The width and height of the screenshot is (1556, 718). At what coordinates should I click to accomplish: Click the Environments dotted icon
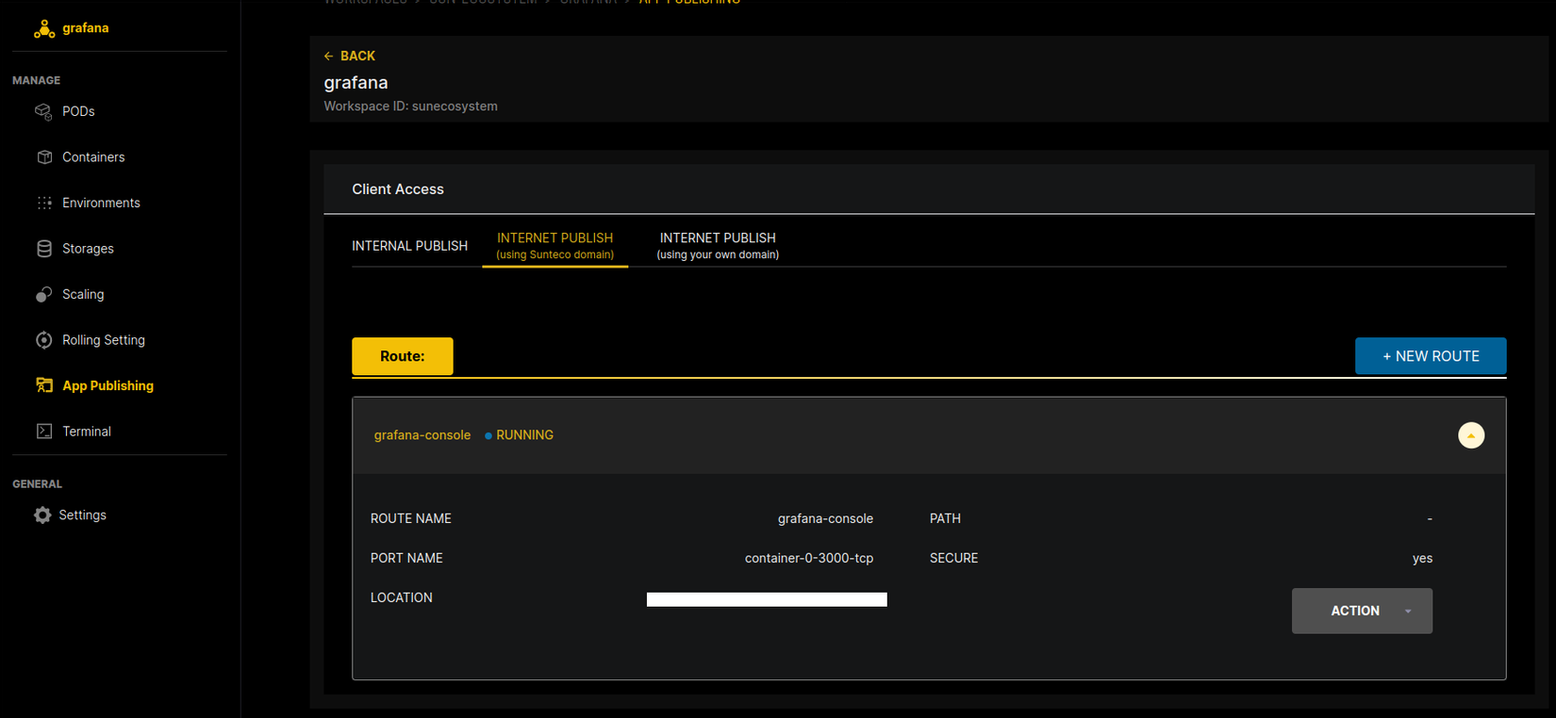click(x=44, y=204)
